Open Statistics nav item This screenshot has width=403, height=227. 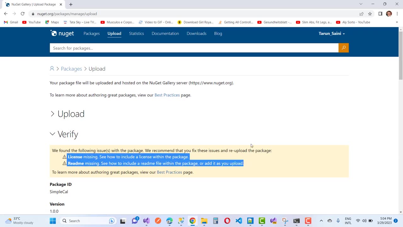[x=136, y=33]
